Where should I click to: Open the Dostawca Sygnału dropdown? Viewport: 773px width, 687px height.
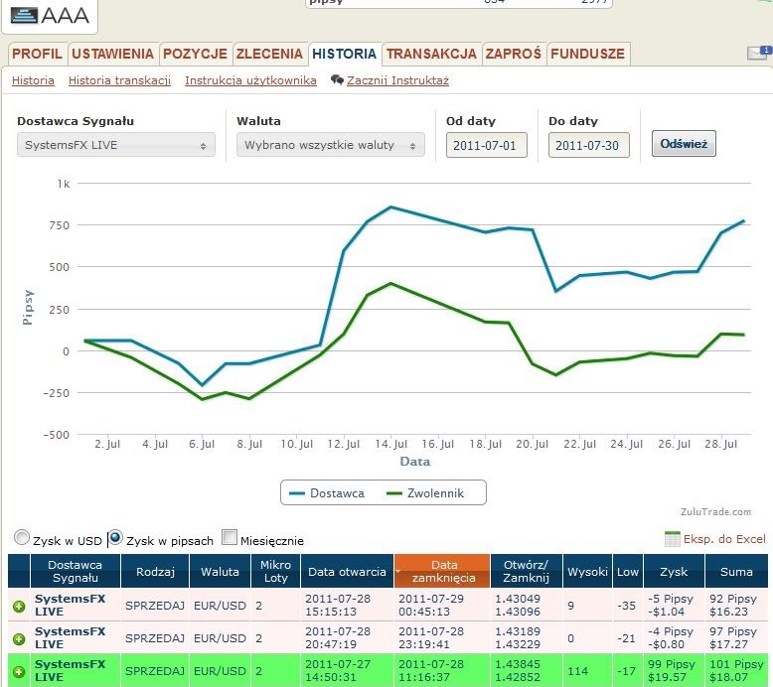116,145
